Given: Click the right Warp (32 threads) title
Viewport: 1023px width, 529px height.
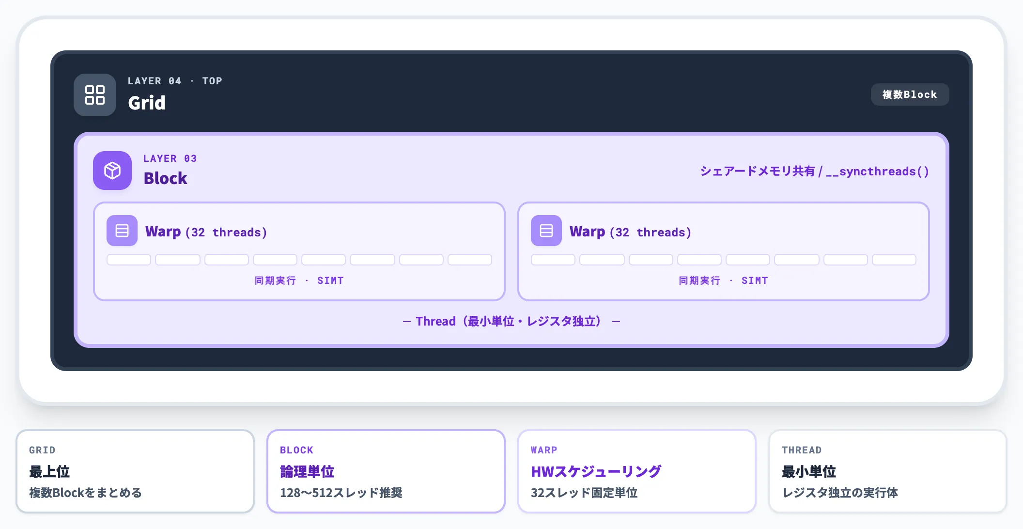Looking at the screenshot, I should point(631,232).
